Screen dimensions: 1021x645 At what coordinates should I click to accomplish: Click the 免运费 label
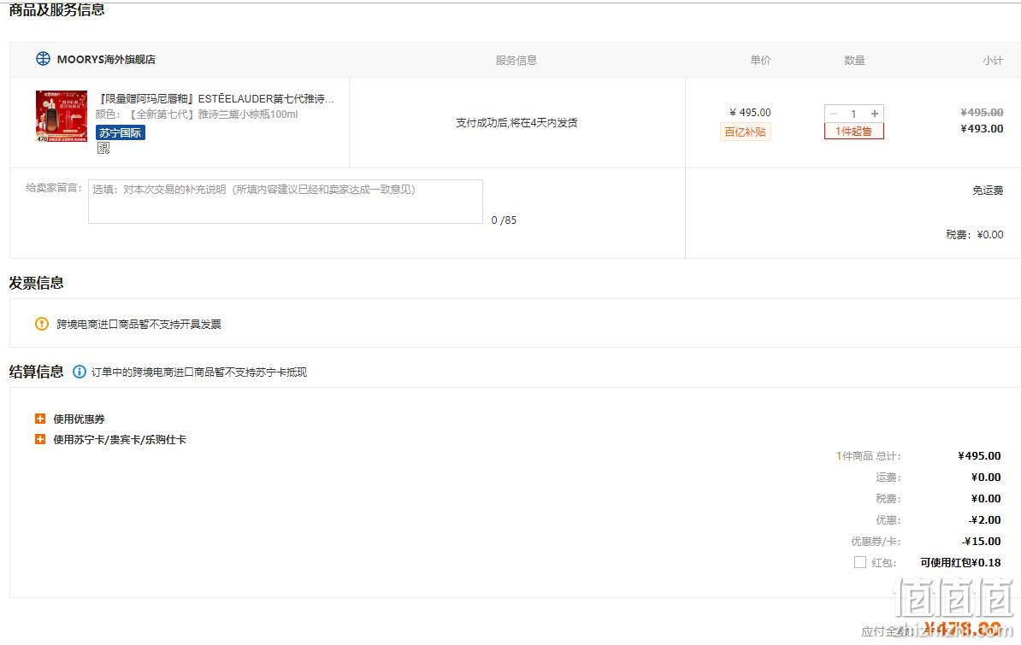(988, 190)
